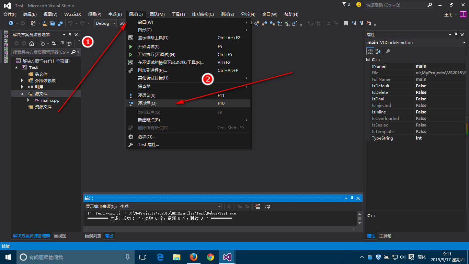
Task: Switch to the 错误列表 tab
Action: pos(93,236)
